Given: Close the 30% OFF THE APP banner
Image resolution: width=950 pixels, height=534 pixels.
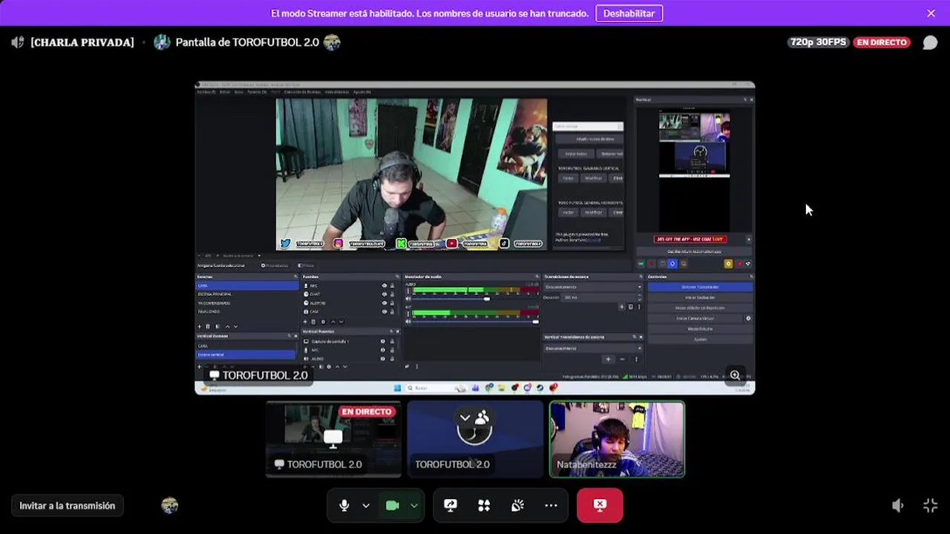Looking at the screenshot, I should click(748, 239).
